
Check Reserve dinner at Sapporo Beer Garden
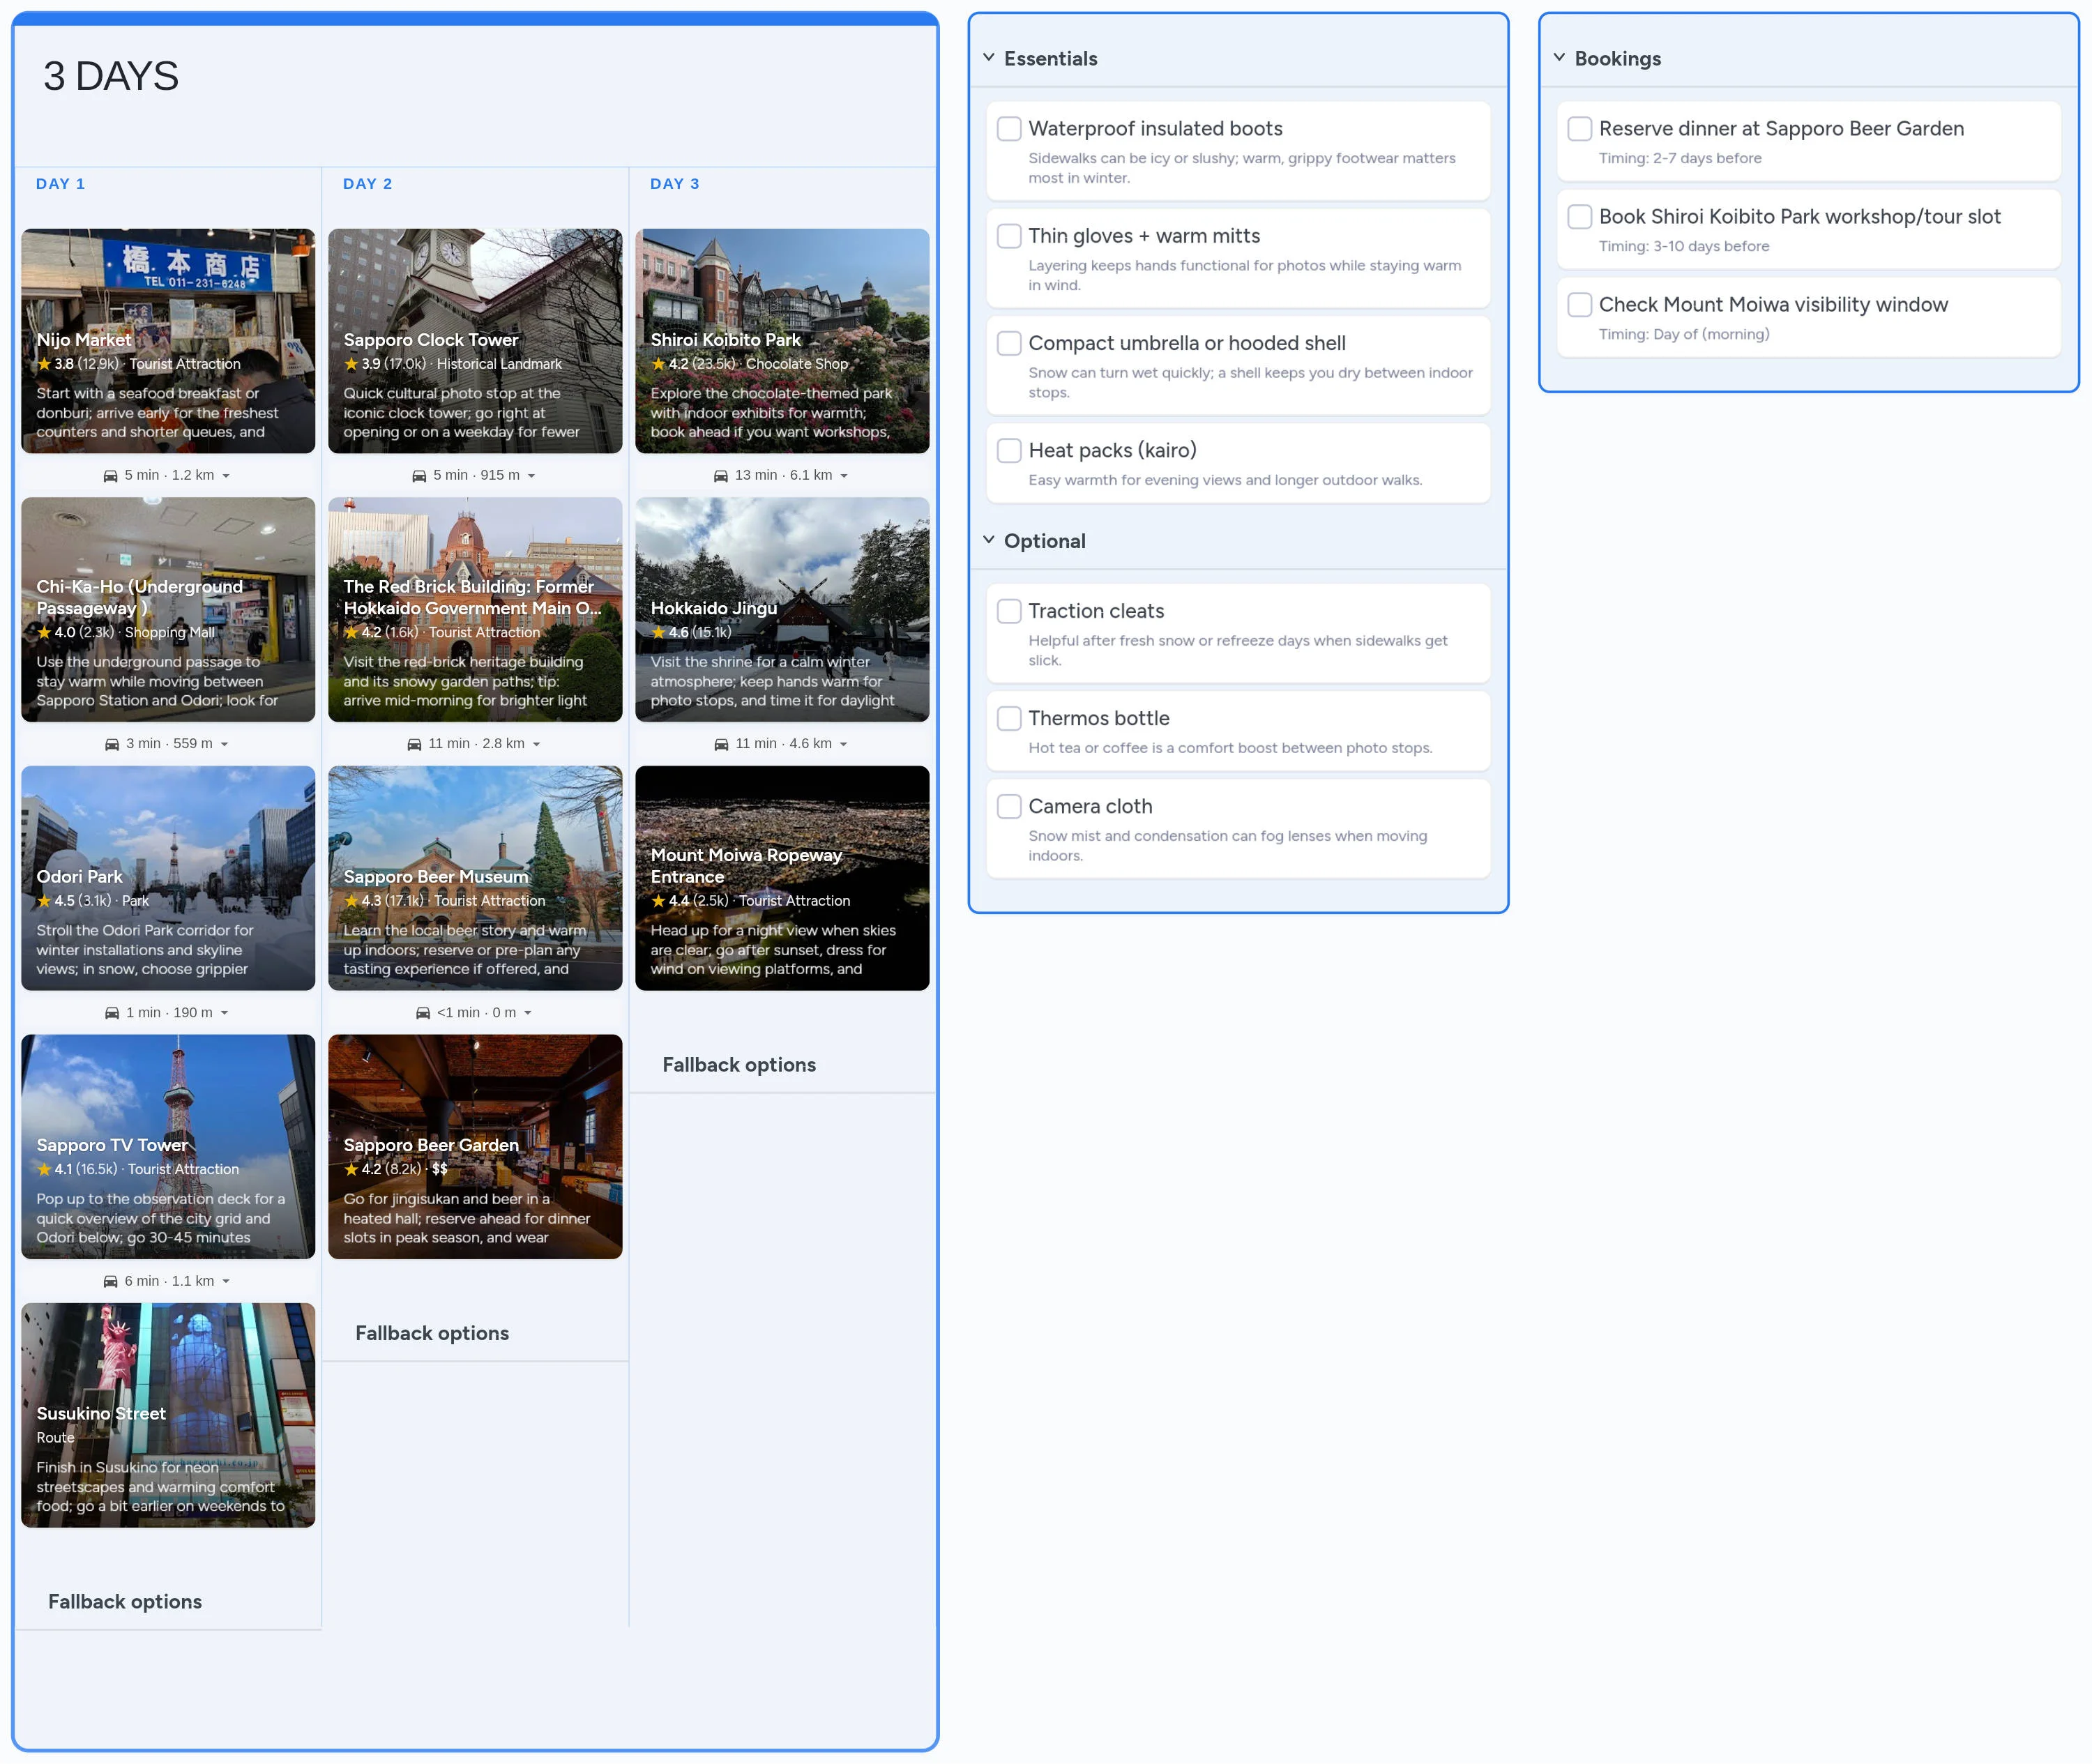point(1579,128)
